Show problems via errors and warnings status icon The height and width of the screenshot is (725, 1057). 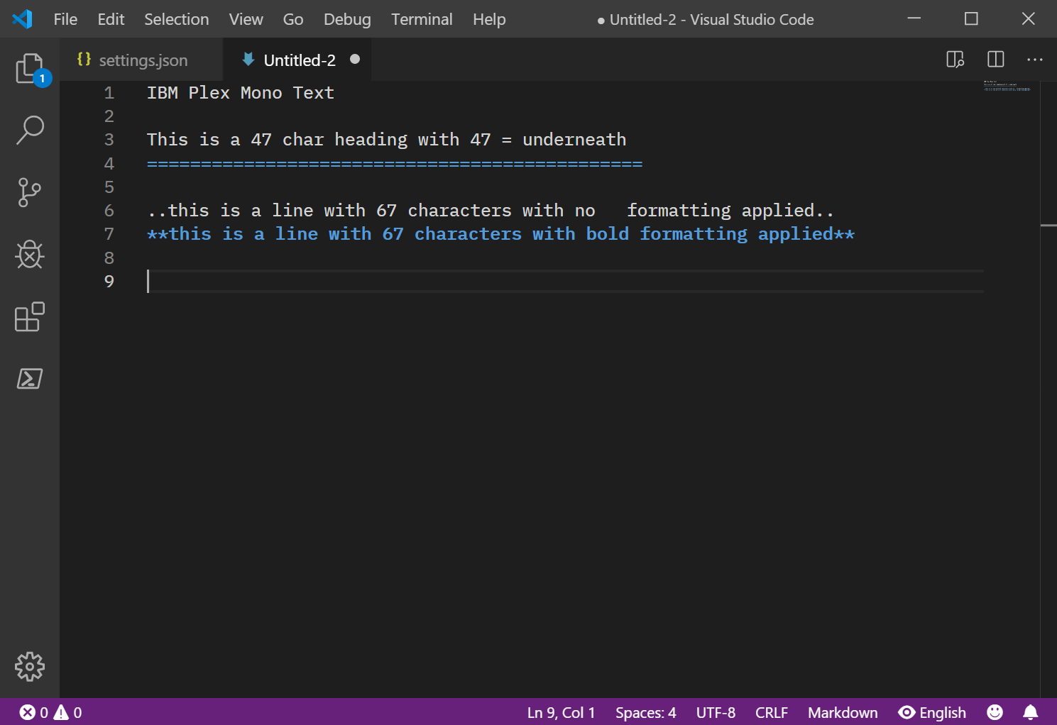point(50,712)
